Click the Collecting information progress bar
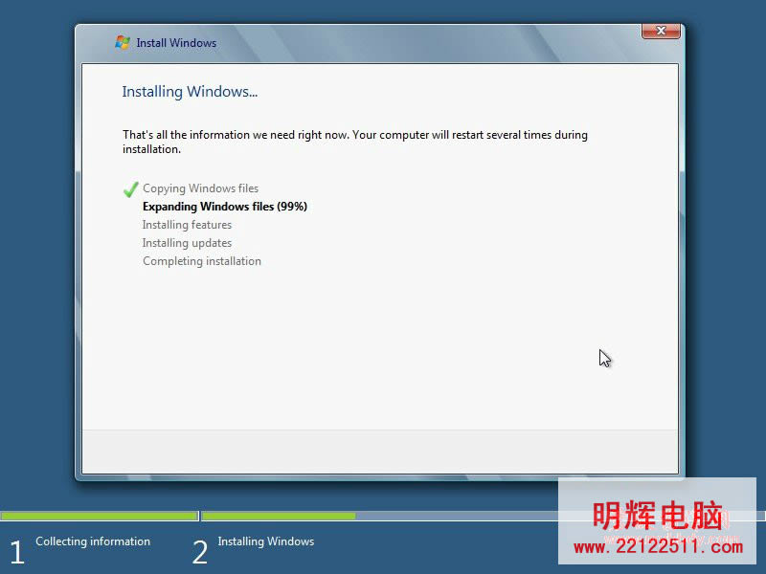 click(100, 516)
